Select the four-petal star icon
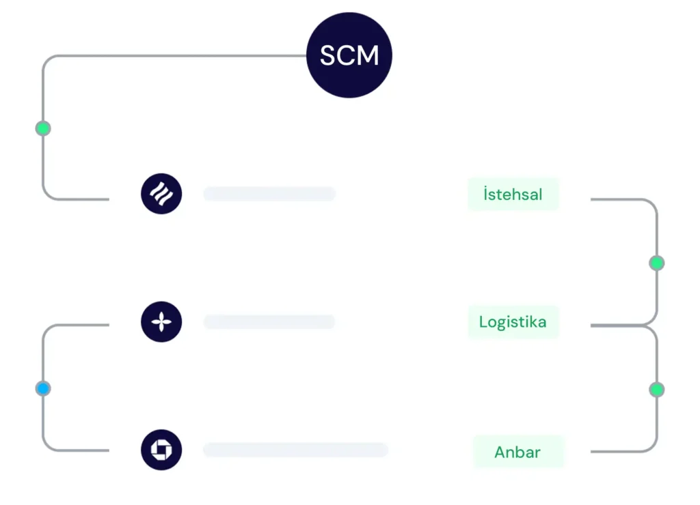Screen dimensions: 700x505 click(x=161, y=322)
